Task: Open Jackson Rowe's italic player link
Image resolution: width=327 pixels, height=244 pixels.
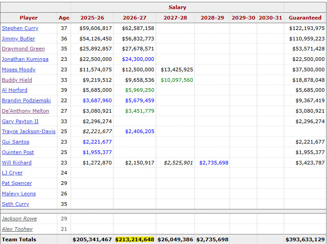Action: [x=20, y=219]
